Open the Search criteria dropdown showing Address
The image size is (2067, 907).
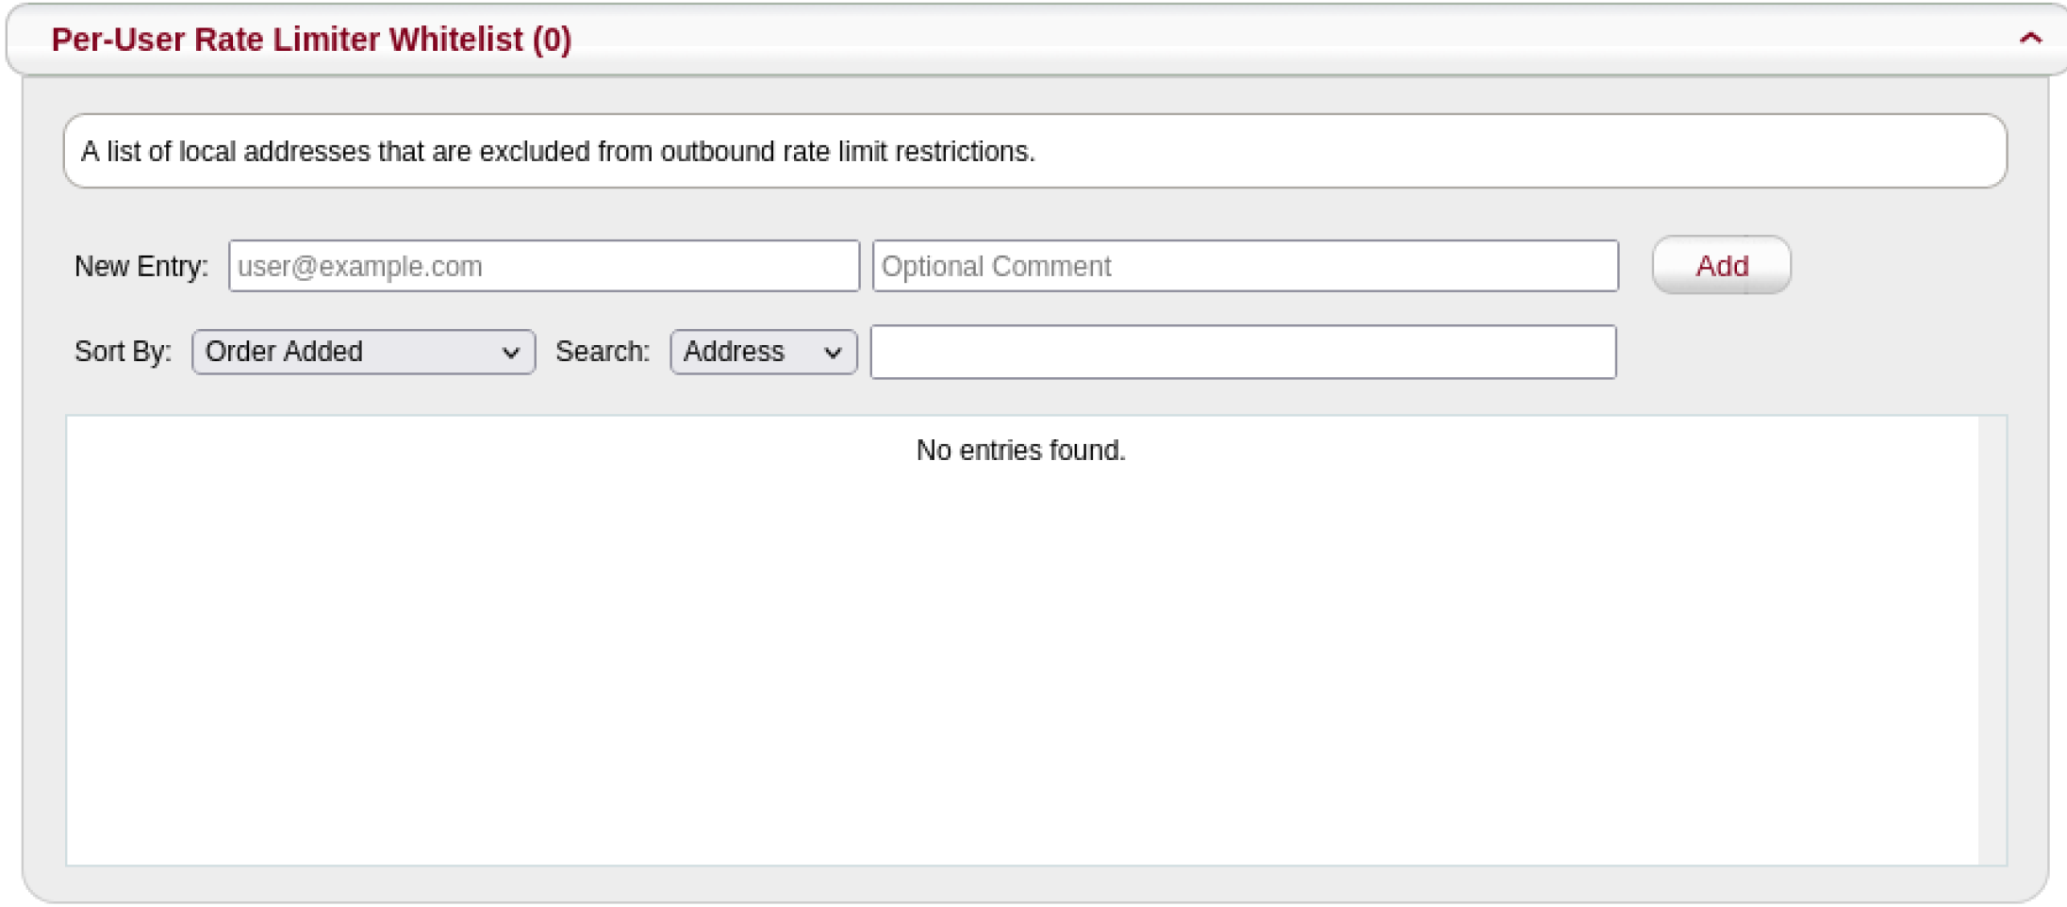[x=762, y=352]
